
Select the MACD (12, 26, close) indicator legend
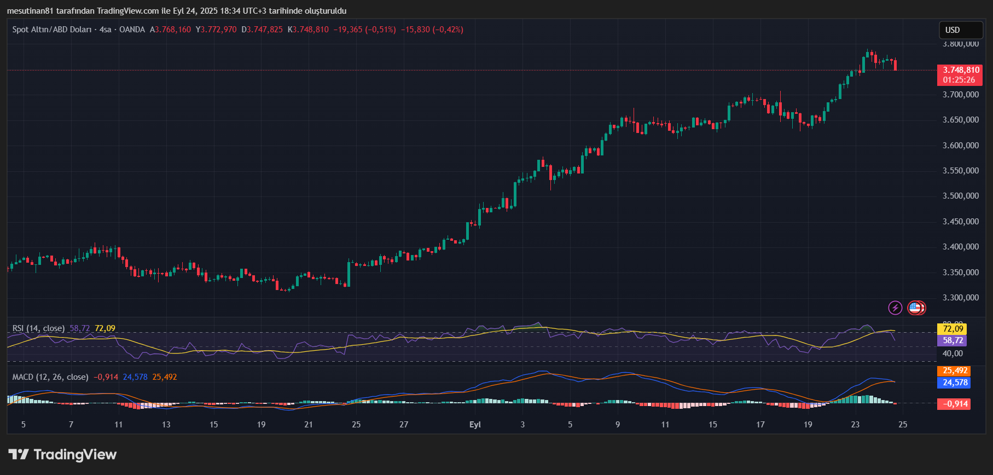point(50,377)
